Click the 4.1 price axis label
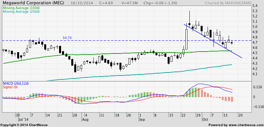This screenshot has width=264, height=127. click(255, 74)
